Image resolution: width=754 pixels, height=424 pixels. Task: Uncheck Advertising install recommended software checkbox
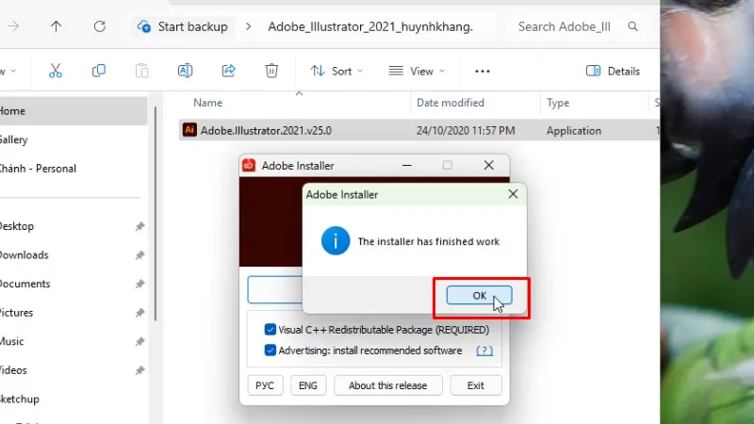(270, 351)
